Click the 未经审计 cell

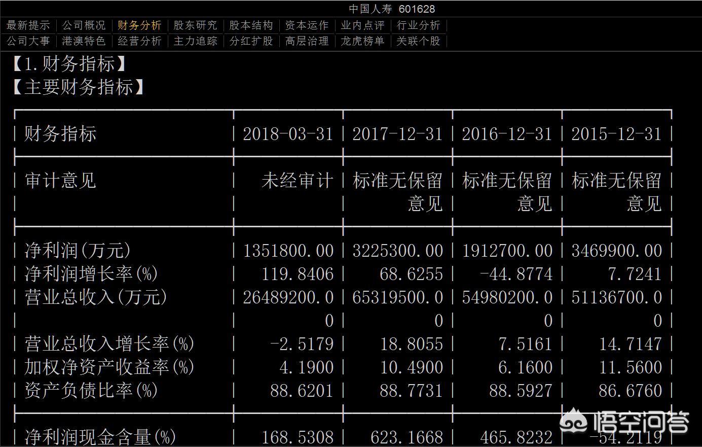[298, 181]
